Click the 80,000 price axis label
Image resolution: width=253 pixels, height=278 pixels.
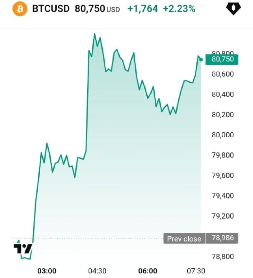tap(223, 135)
